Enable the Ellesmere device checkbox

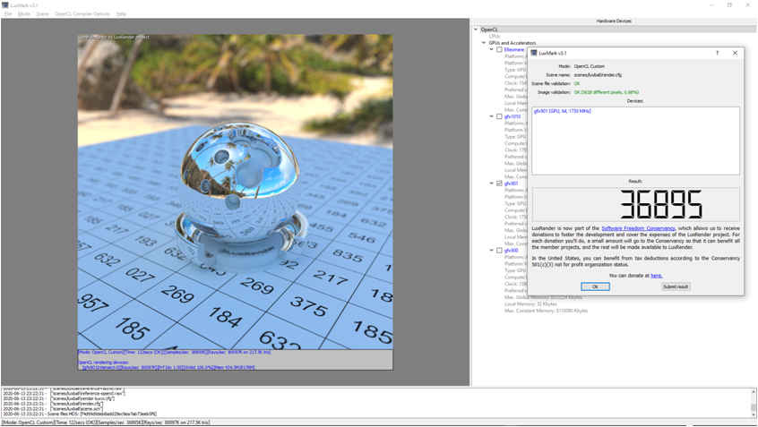[499, 49]
